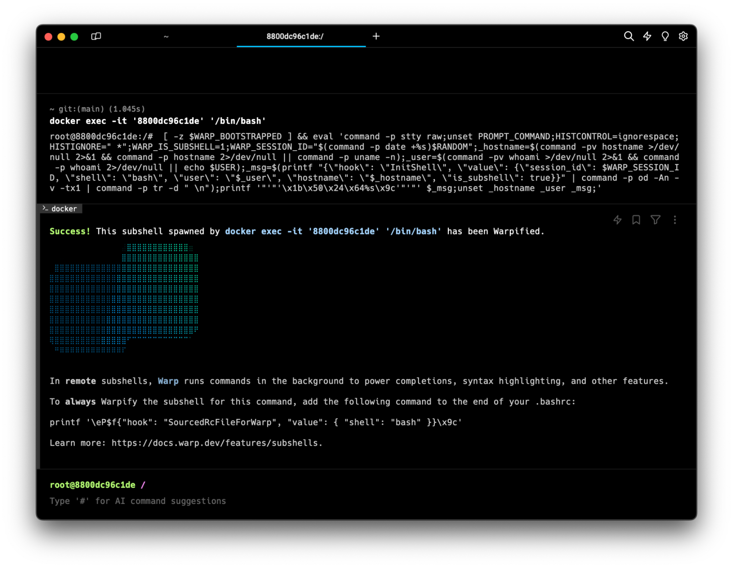This screenshot has width=733, height=568.
Task: Add a new tab with plus button
Action: [x=376, y=36]
